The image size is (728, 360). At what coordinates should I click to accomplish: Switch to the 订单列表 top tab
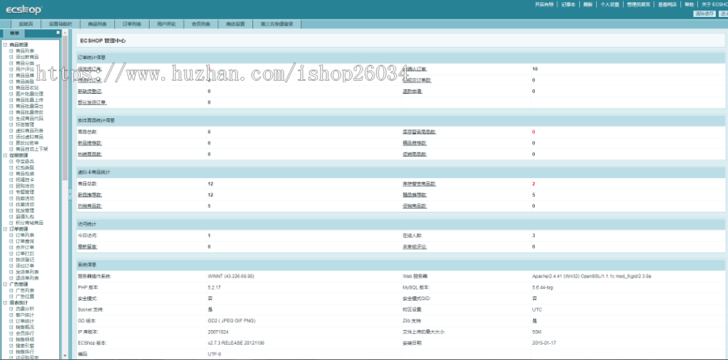pos(132,24)
